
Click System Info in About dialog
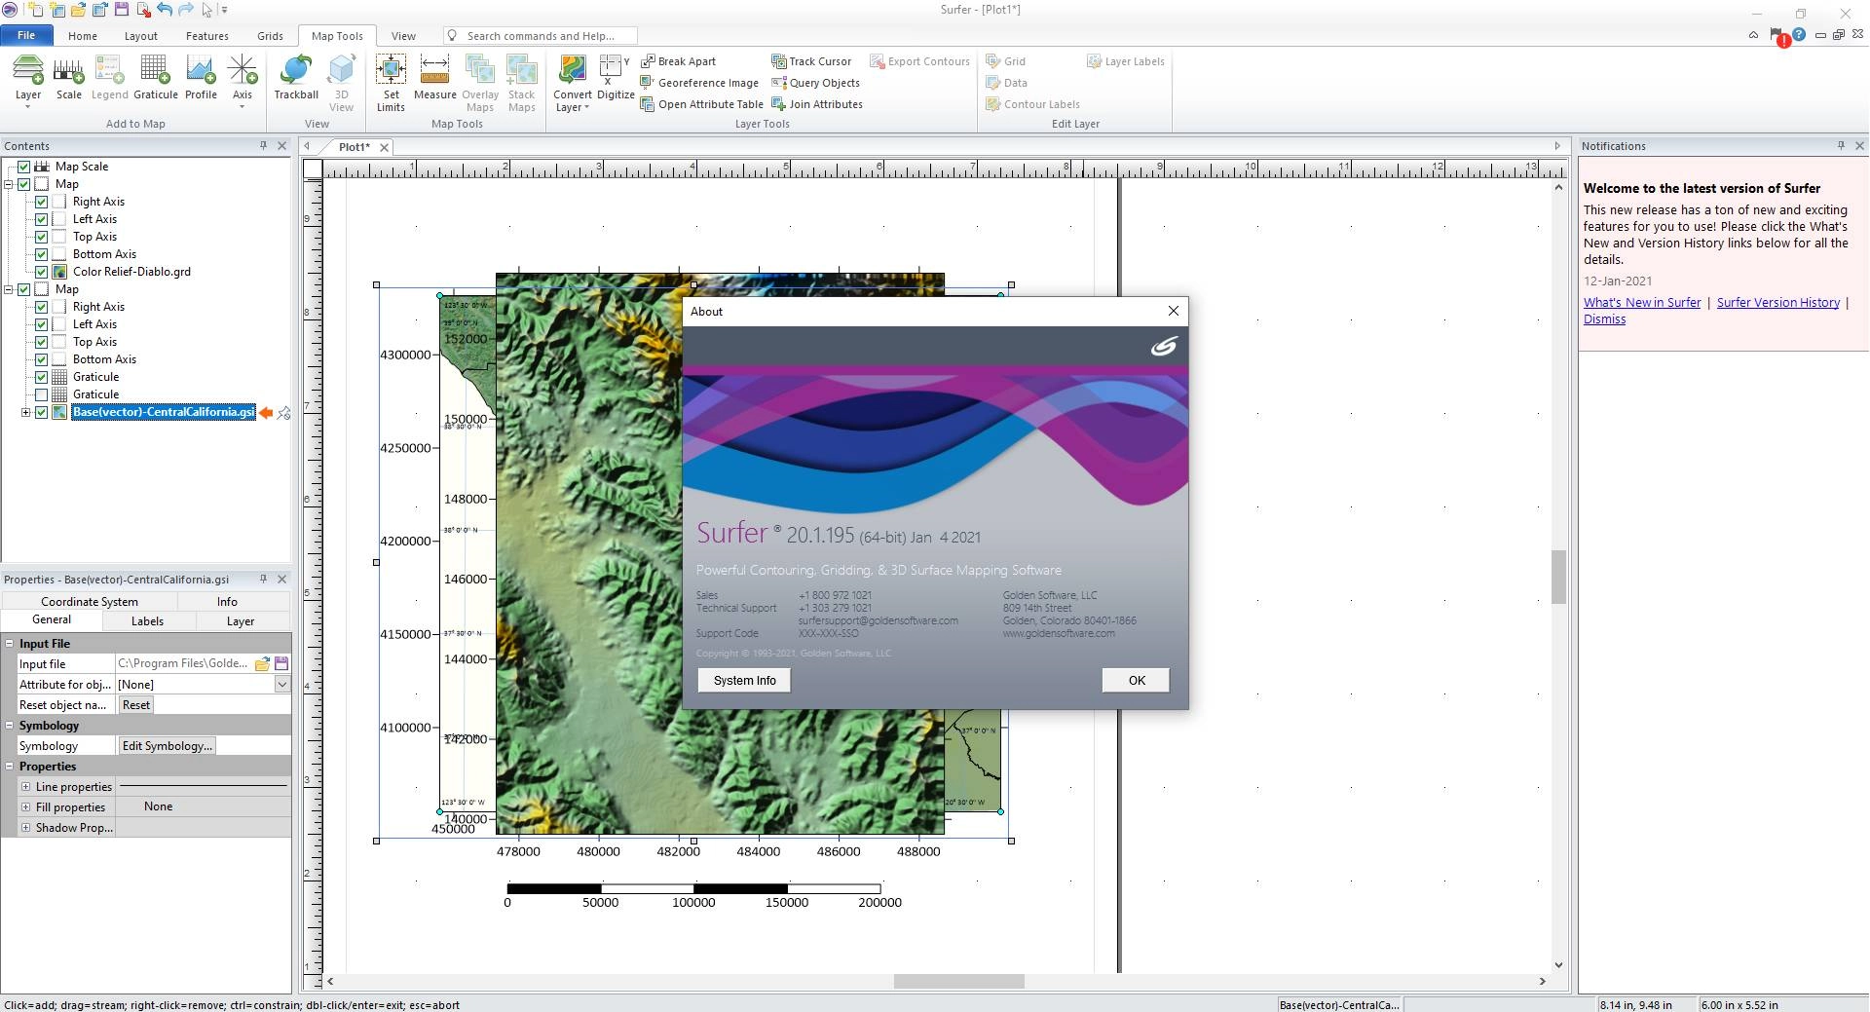(x=744, y=680)
